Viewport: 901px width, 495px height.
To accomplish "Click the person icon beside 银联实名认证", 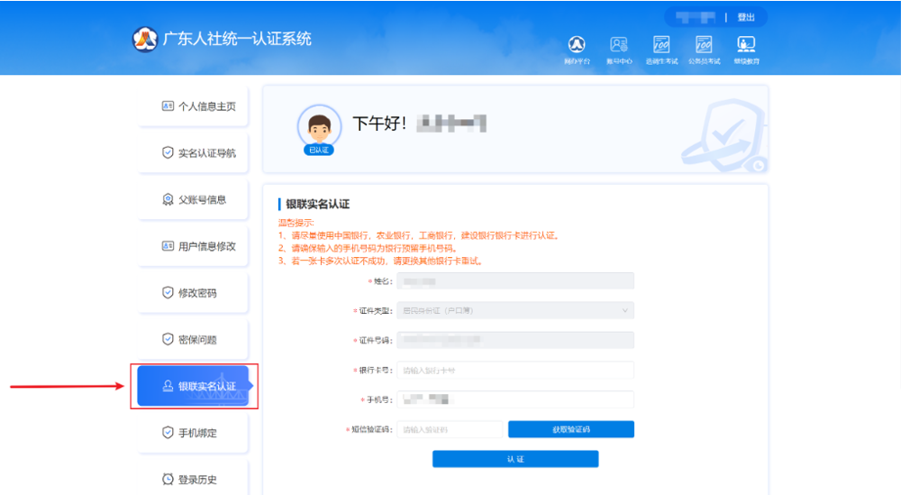I will [x=168, y=386].
